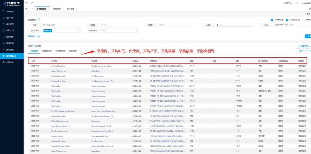This screenshot has height=154, width=311.
Task: Collapse the sidebar with the hamburger icon
Action: [x=27, y=3]
